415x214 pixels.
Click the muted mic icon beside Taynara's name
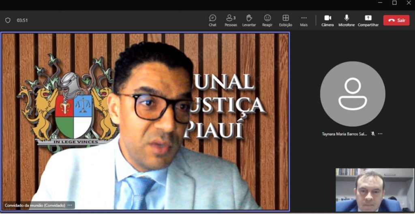373,134
